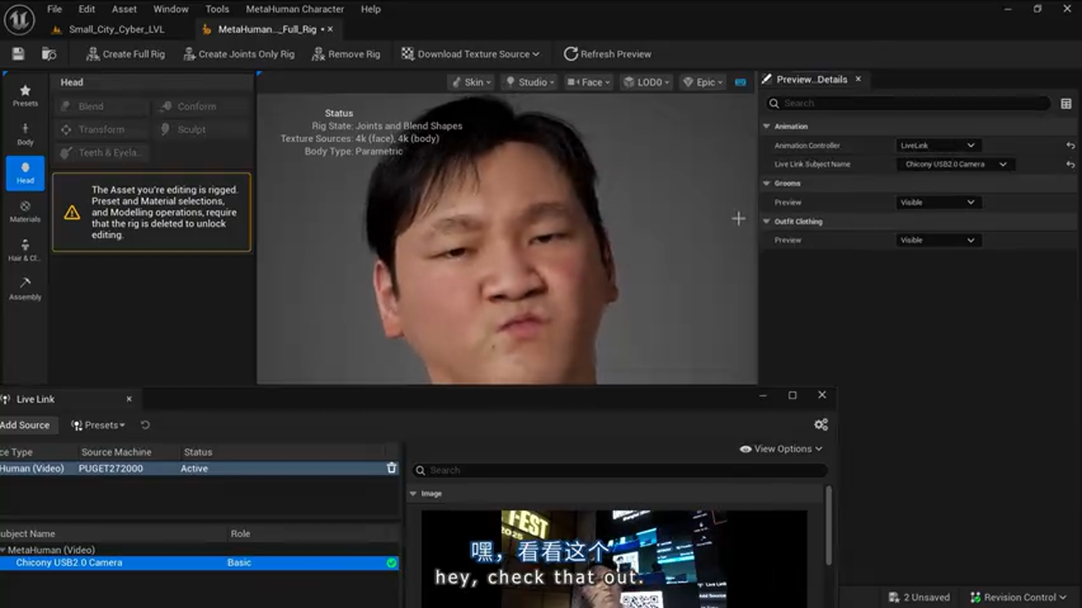Open the Body editing panel

25,135
